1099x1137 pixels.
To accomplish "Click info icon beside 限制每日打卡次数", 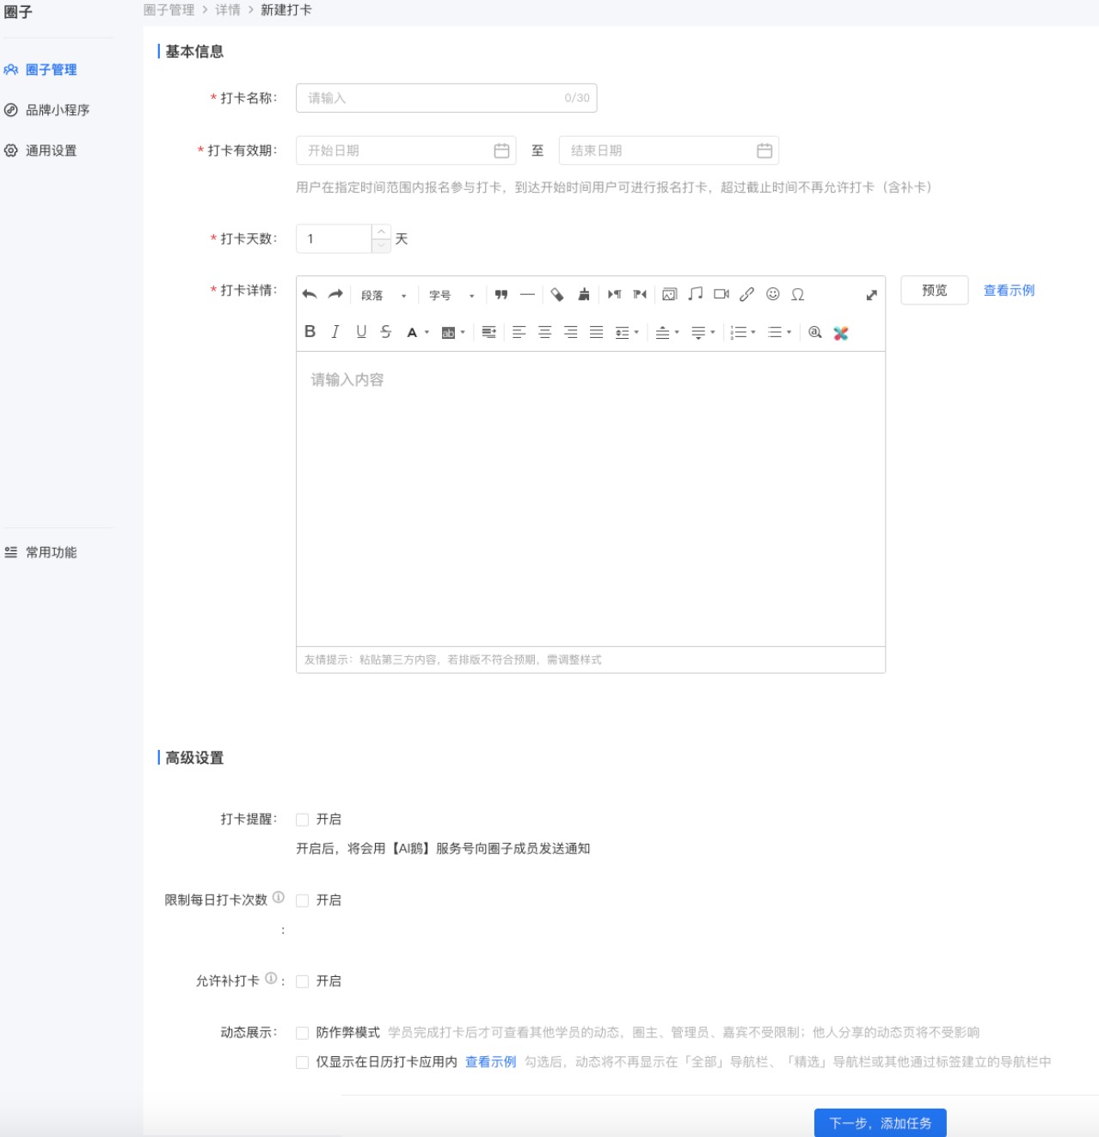I will click(279, 897).
